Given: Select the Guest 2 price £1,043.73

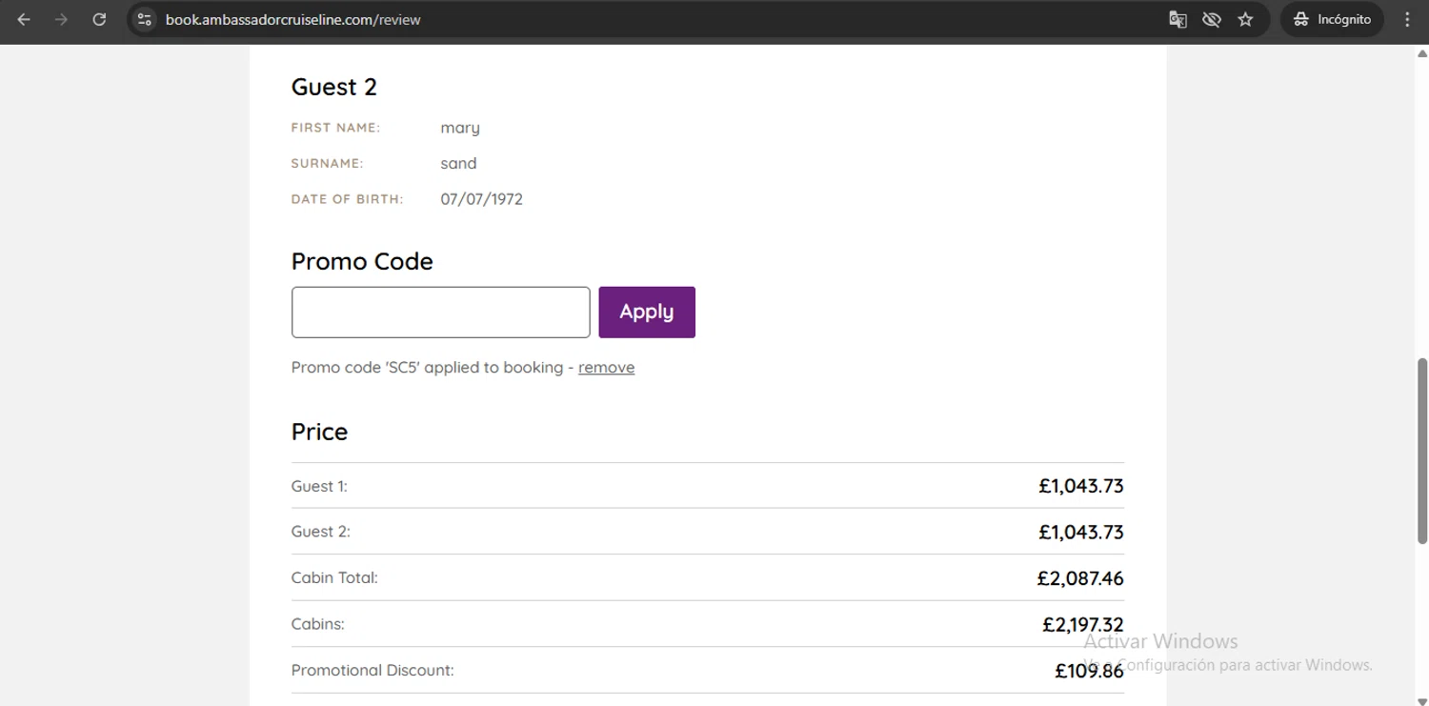Looking at the screenshot, I should coord(1081,532).
